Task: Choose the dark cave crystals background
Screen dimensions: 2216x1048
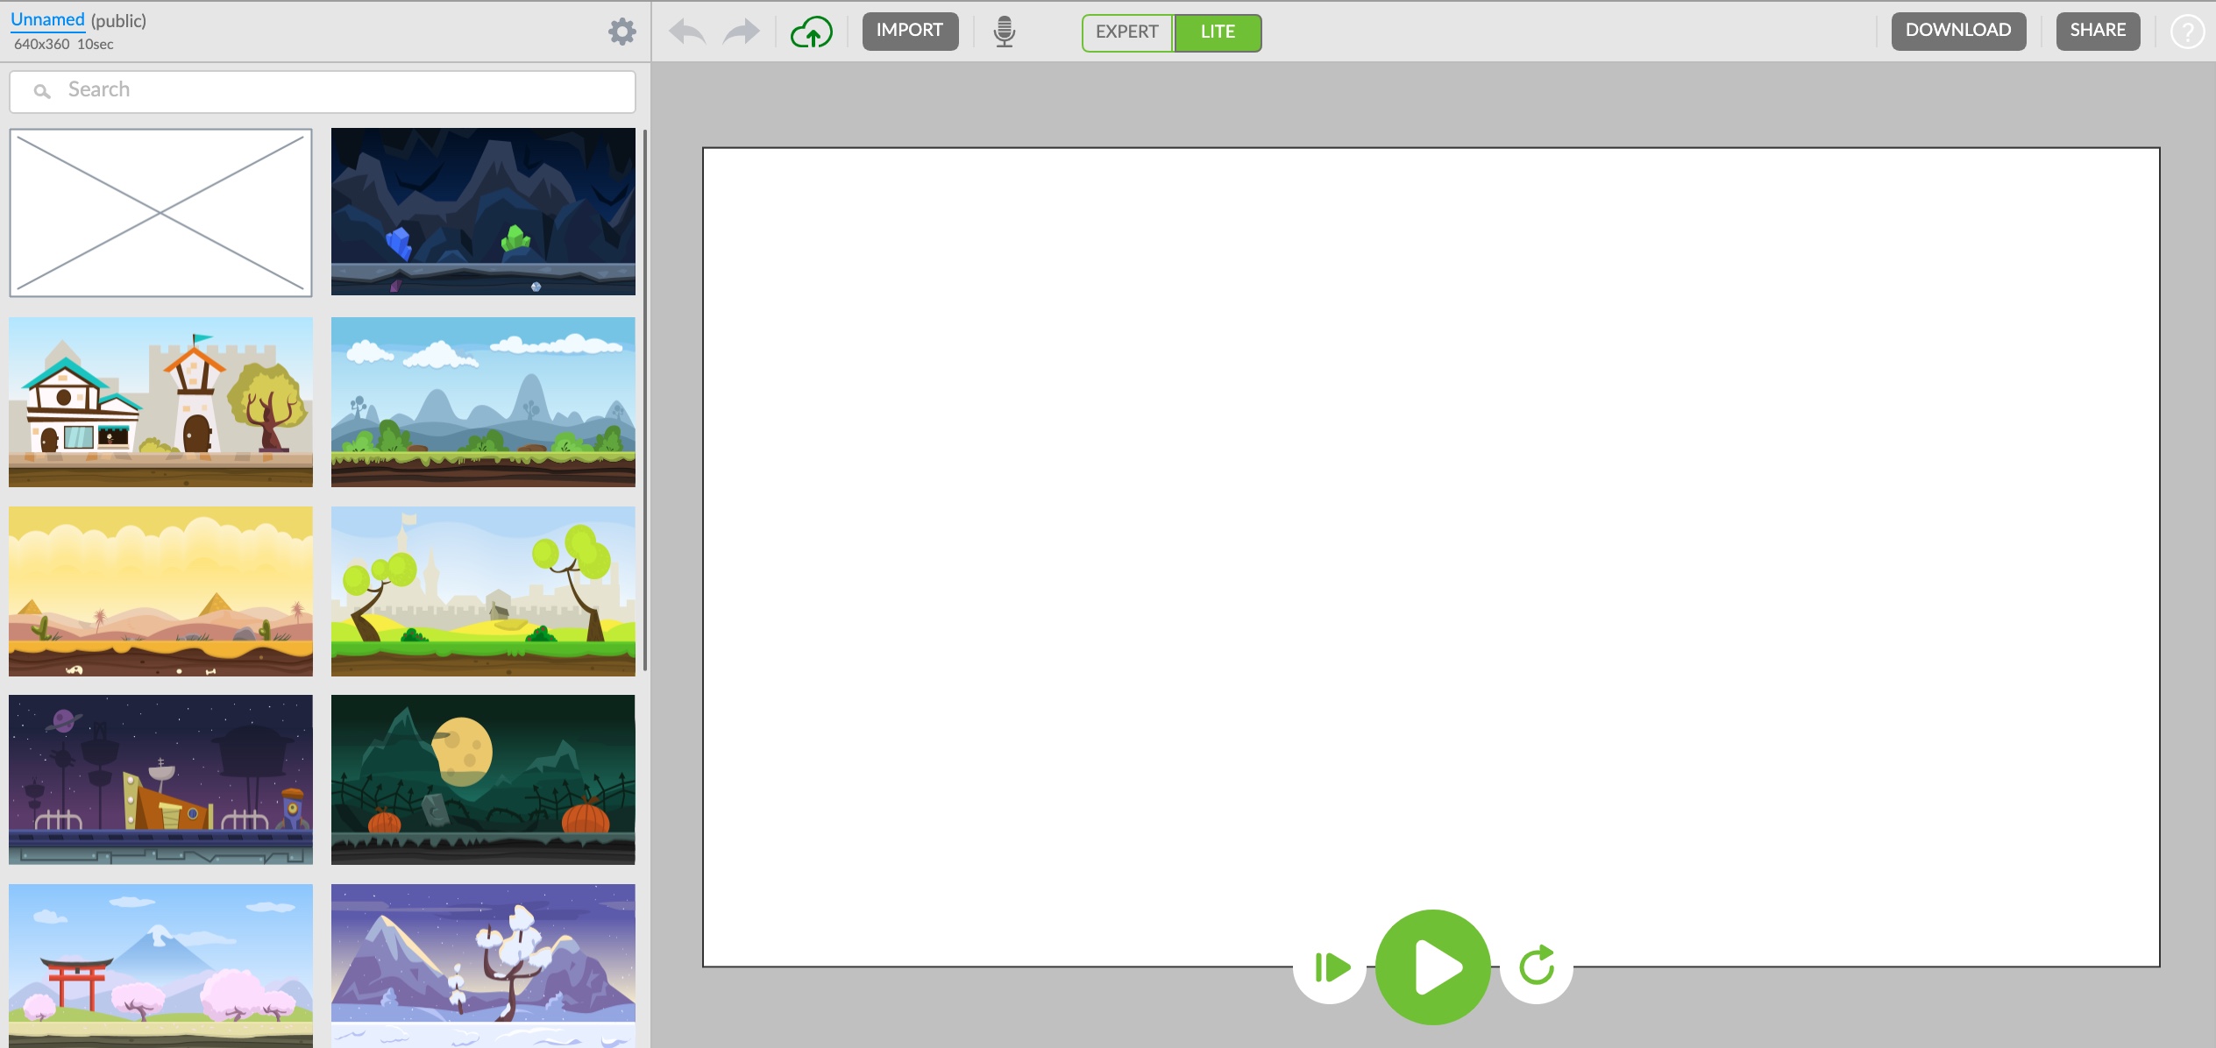Action: coord(483,211)
